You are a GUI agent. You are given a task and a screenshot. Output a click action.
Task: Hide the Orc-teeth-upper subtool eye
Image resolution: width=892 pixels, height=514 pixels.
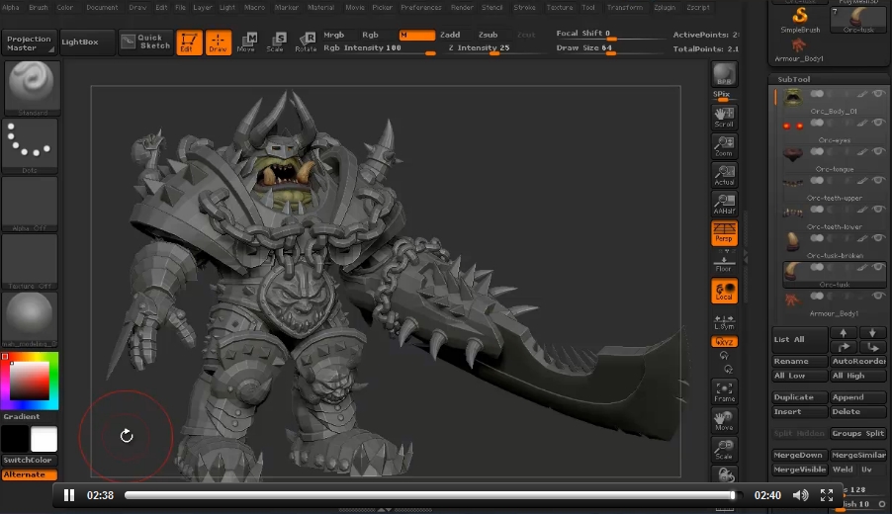[879, 180]
